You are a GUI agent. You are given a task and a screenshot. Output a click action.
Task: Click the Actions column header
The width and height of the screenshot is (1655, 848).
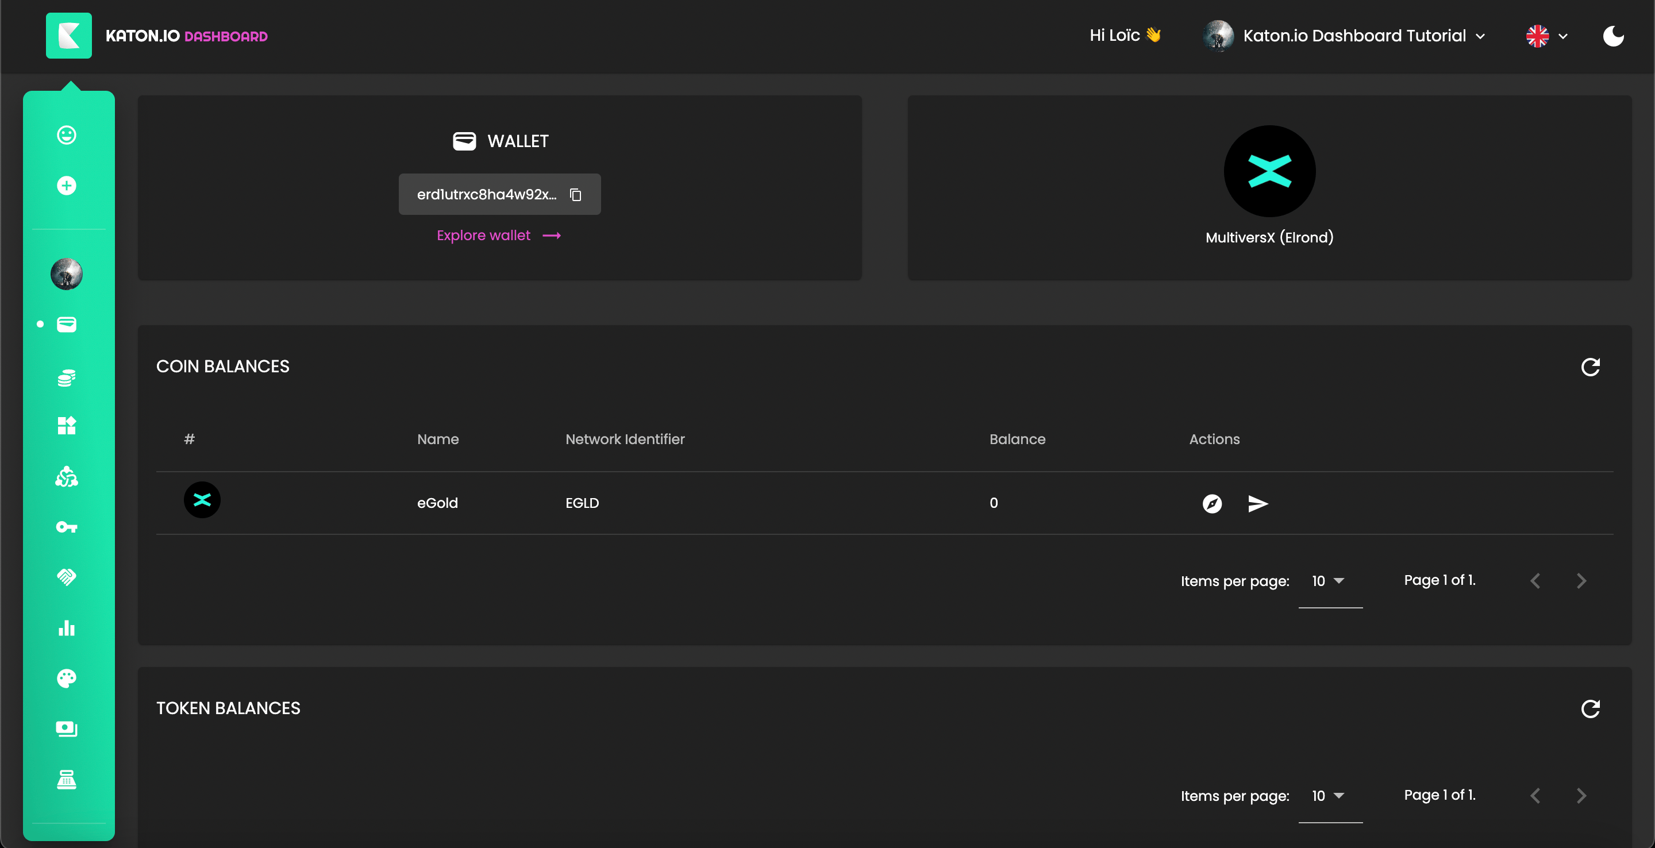click(x=1214, y=440)
